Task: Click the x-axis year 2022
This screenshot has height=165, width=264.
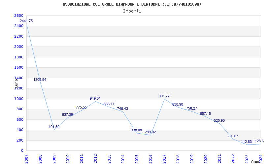Action: click(233, 159)
